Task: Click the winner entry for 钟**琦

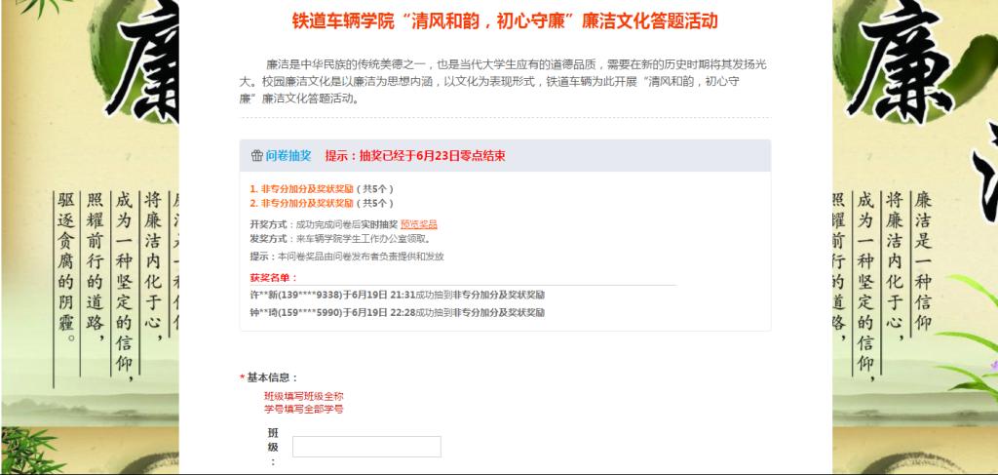Action: coord(398,312)
